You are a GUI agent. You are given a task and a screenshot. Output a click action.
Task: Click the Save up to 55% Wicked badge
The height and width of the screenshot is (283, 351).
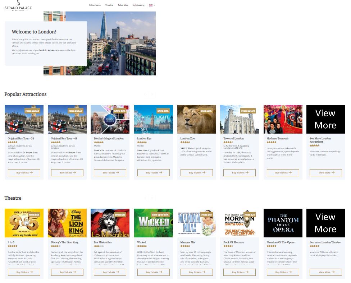160,215
